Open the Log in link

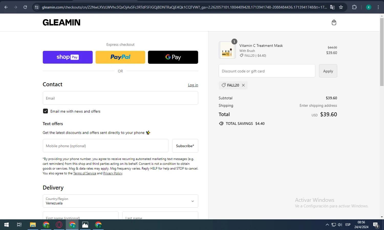pyautogui.click(x=193, y=85)
